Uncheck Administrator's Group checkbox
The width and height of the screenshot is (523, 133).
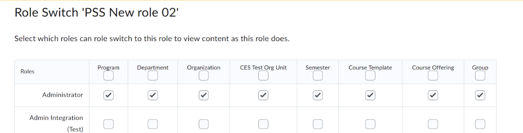pyautogui.click(x=480, y=95)
